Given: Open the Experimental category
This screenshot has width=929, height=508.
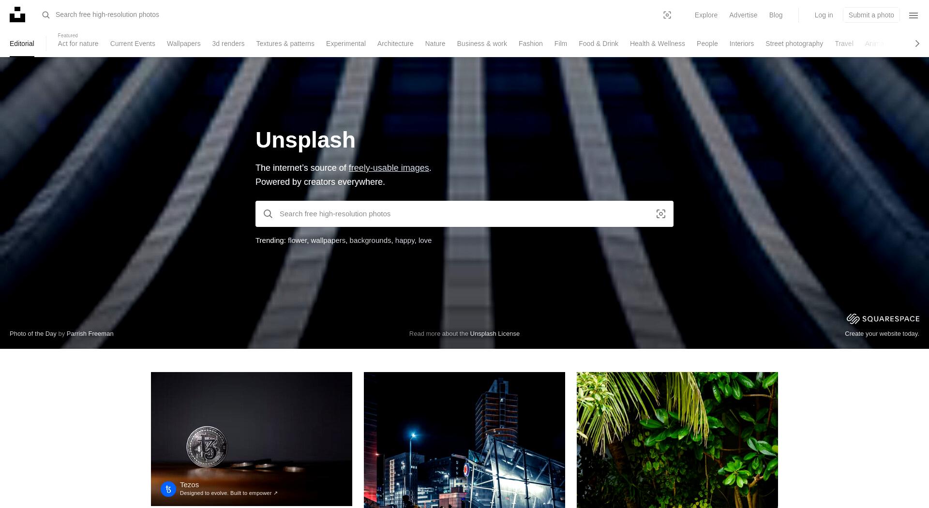Looking at the screenshot, I should [x=345, y=44].
